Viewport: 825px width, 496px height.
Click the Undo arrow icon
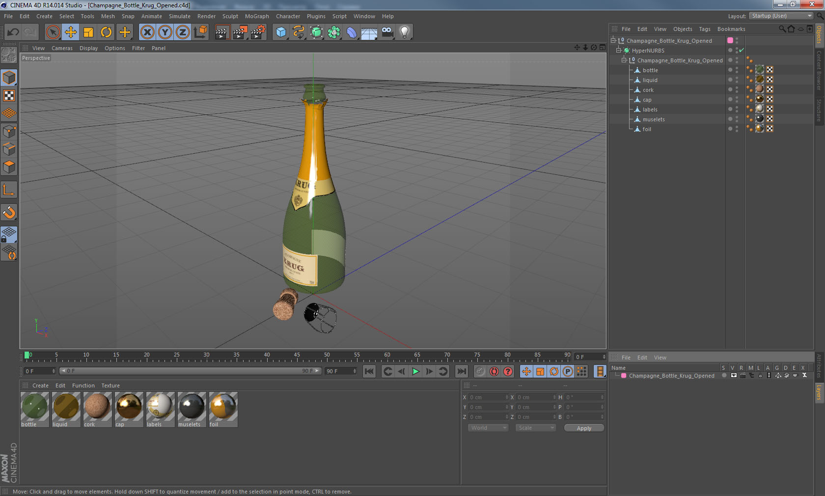(x=13, y=32)
